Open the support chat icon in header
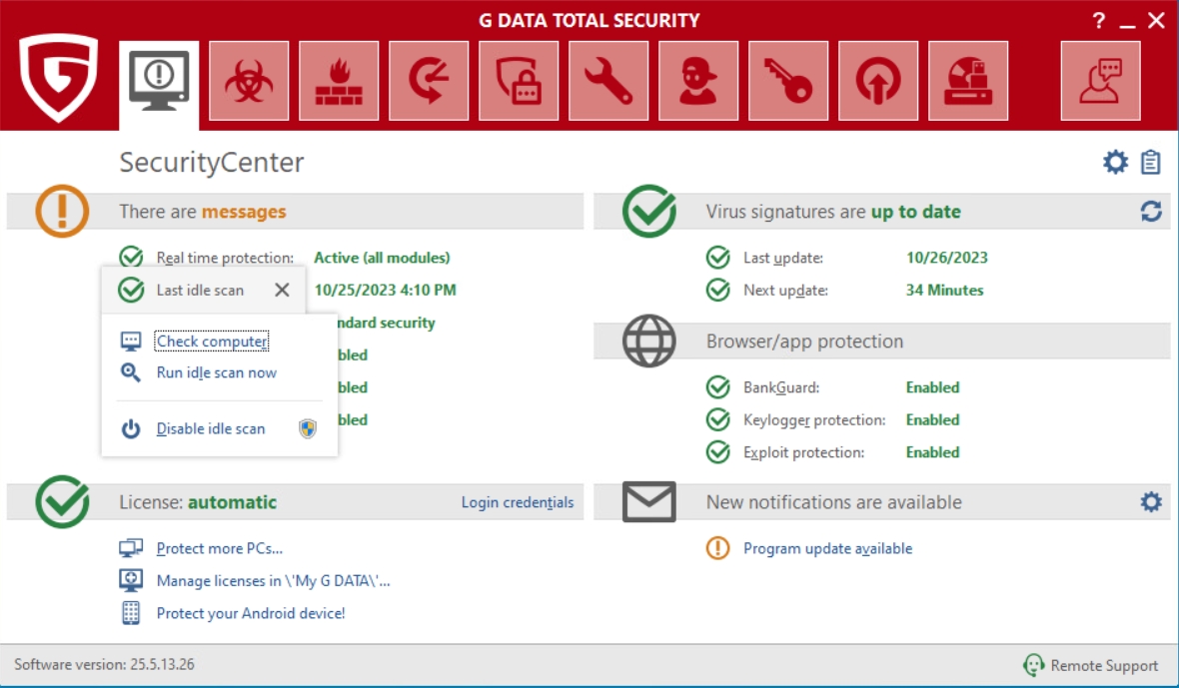This screenshot has width=1179, height=688. click(x=1100, y=81)
